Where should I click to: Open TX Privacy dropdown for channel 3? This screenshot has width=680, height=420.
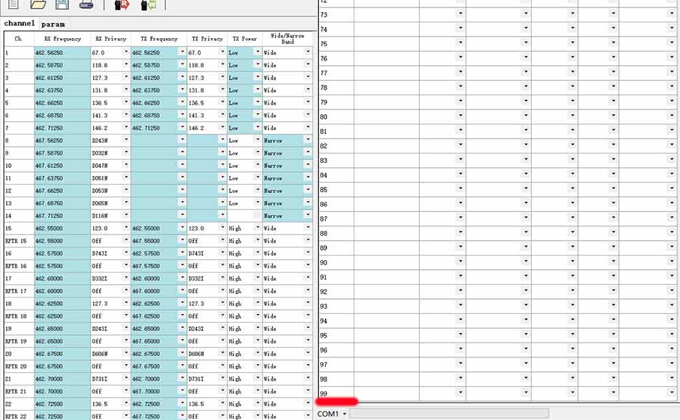coord(222,77)
